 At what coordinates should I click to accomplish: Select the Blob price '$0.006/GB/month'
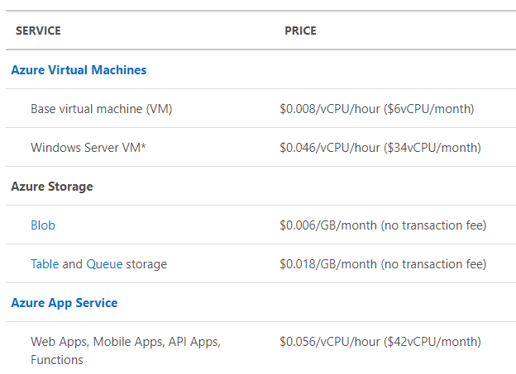point(328,225)
